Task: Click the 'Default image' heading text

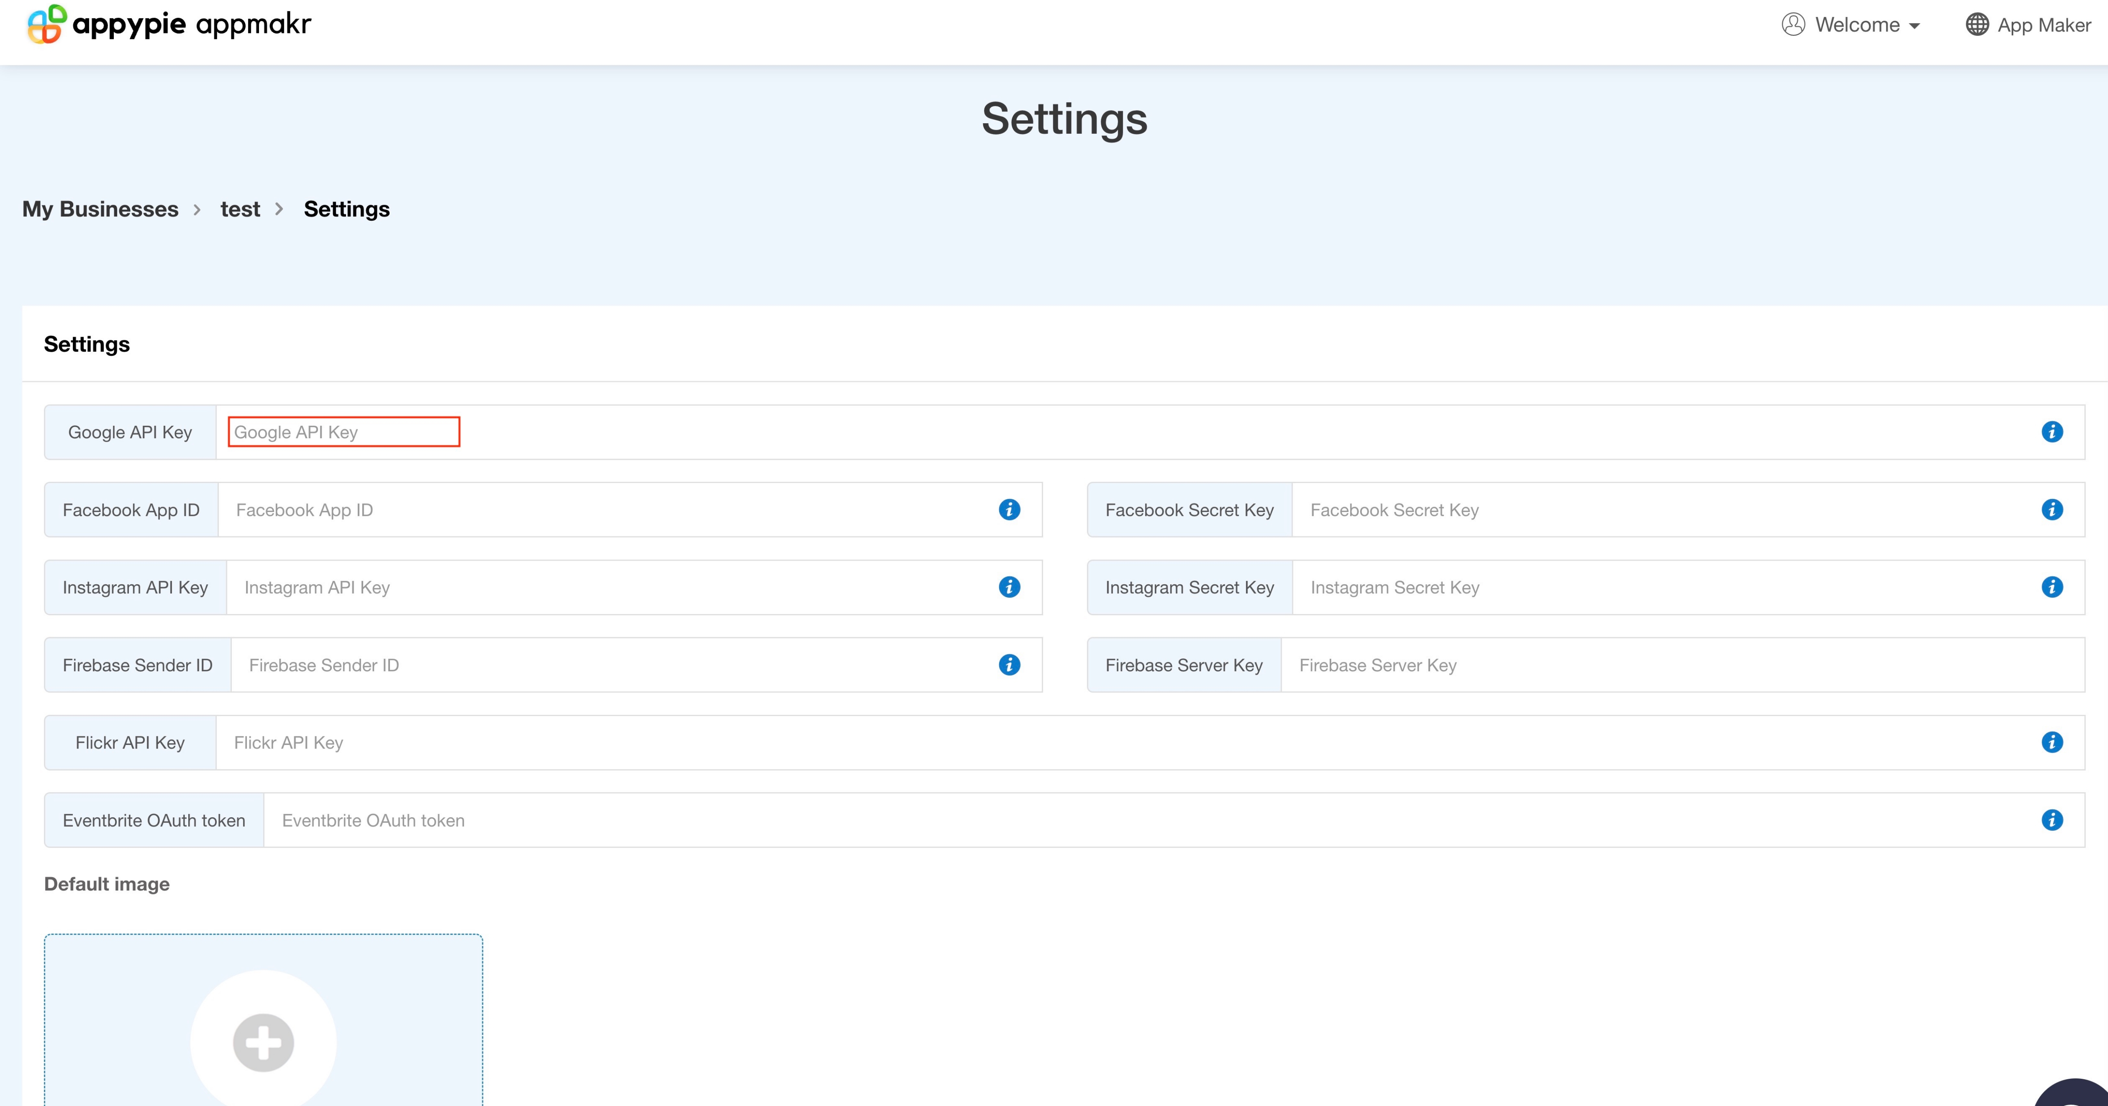Action: pos(107,884)
